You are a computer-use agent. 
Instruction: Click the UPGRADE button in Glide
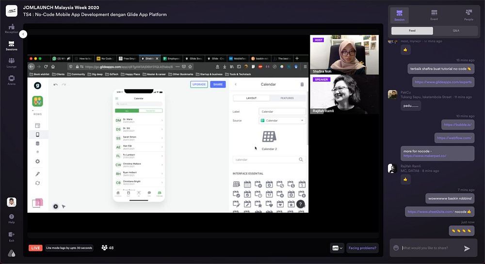point(199,84)
